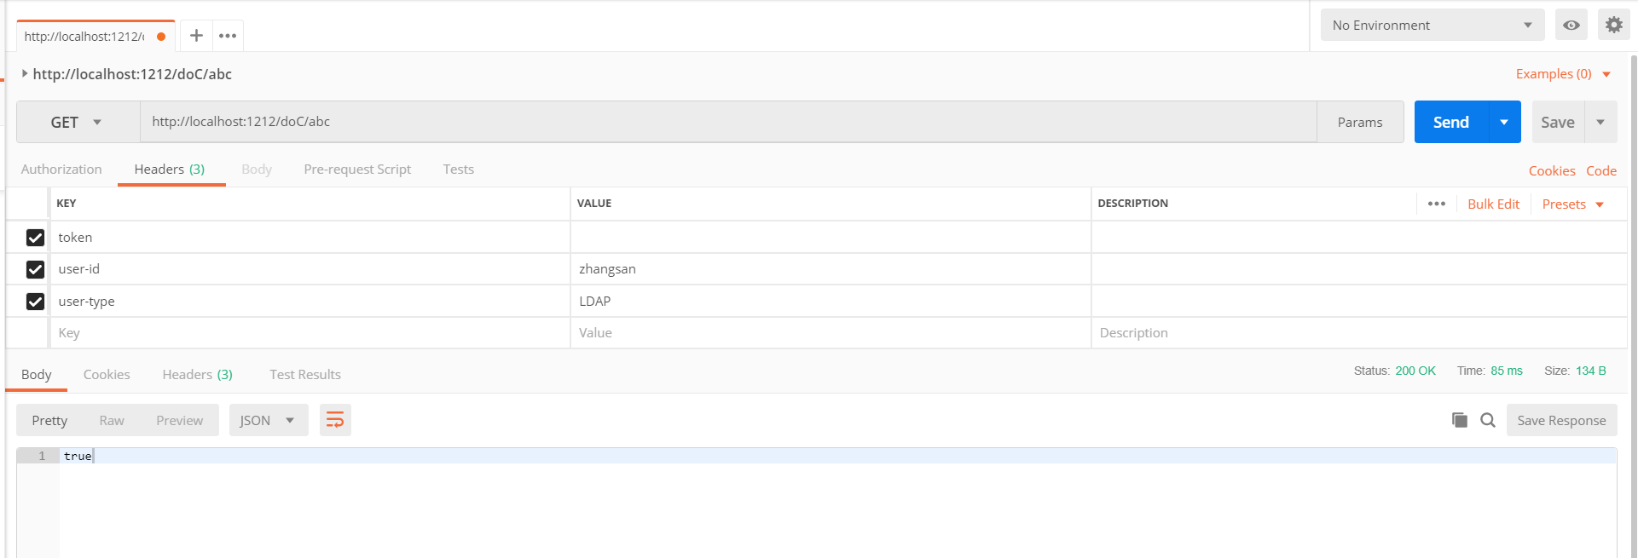This screenshot has width=1638, height=558.
Task: Open the GET method dropdown
Action: [x=77, y=123]
